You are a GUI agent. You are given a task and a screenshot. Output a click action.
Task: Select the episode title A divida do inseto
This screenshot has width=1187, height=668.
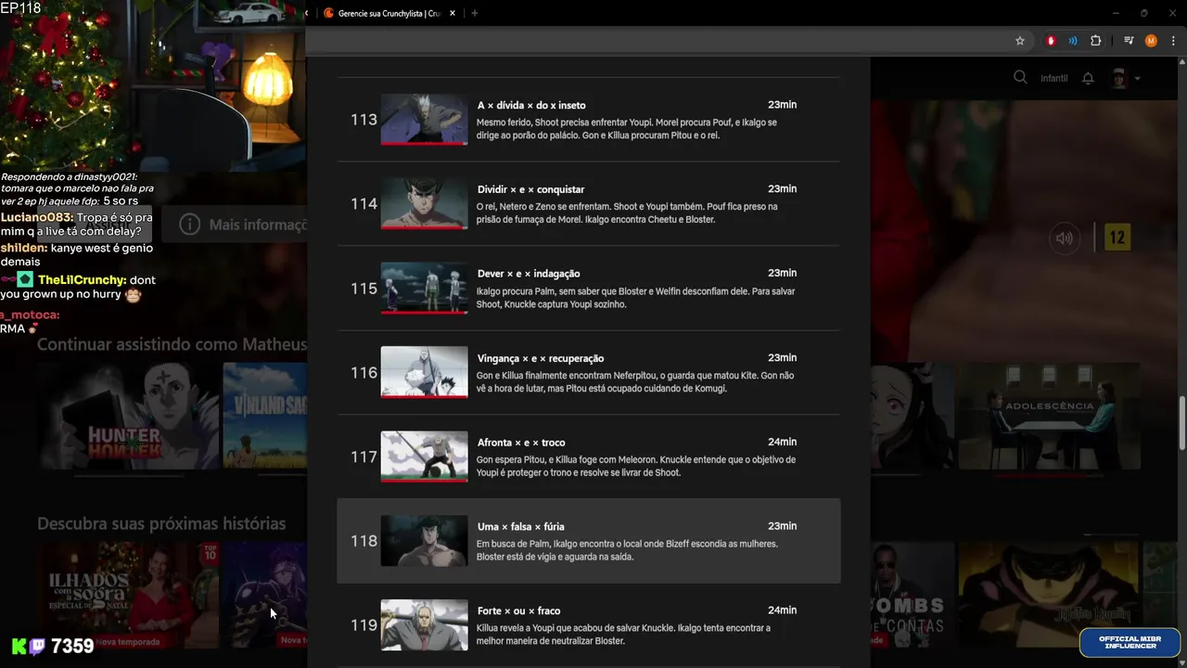(x=531, y=106)
